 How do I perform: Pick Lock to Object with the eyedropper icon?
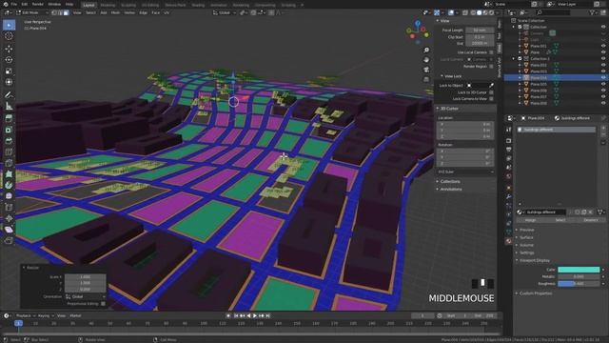491,86
